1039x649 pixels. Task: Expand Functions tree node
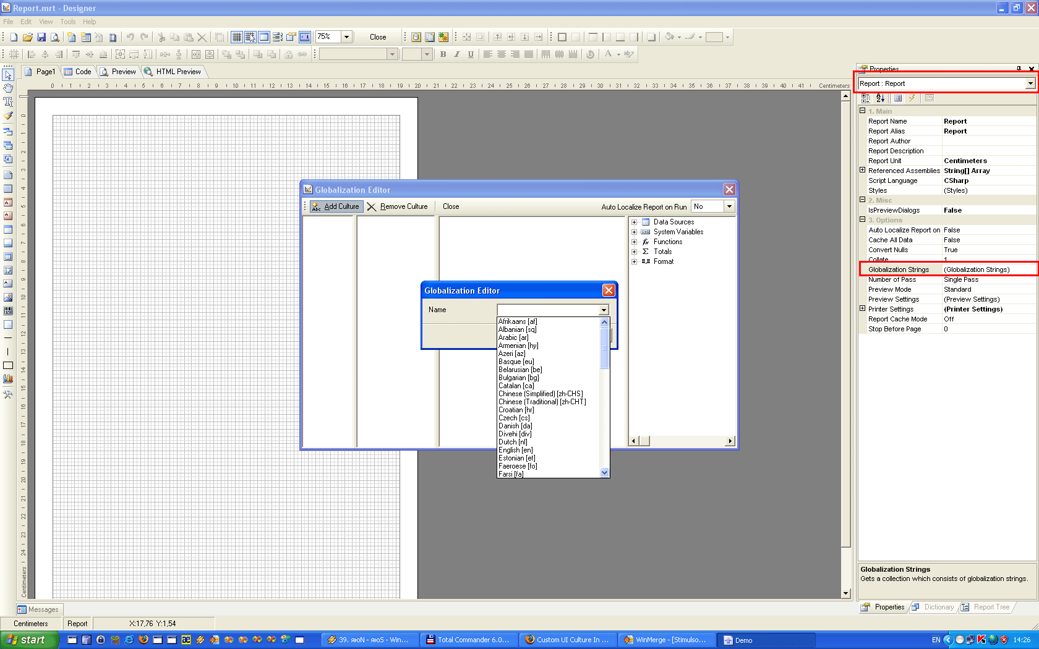634,242
